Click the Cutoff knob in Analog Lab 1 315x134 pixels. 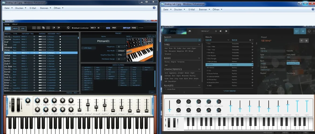click(37, 100)
